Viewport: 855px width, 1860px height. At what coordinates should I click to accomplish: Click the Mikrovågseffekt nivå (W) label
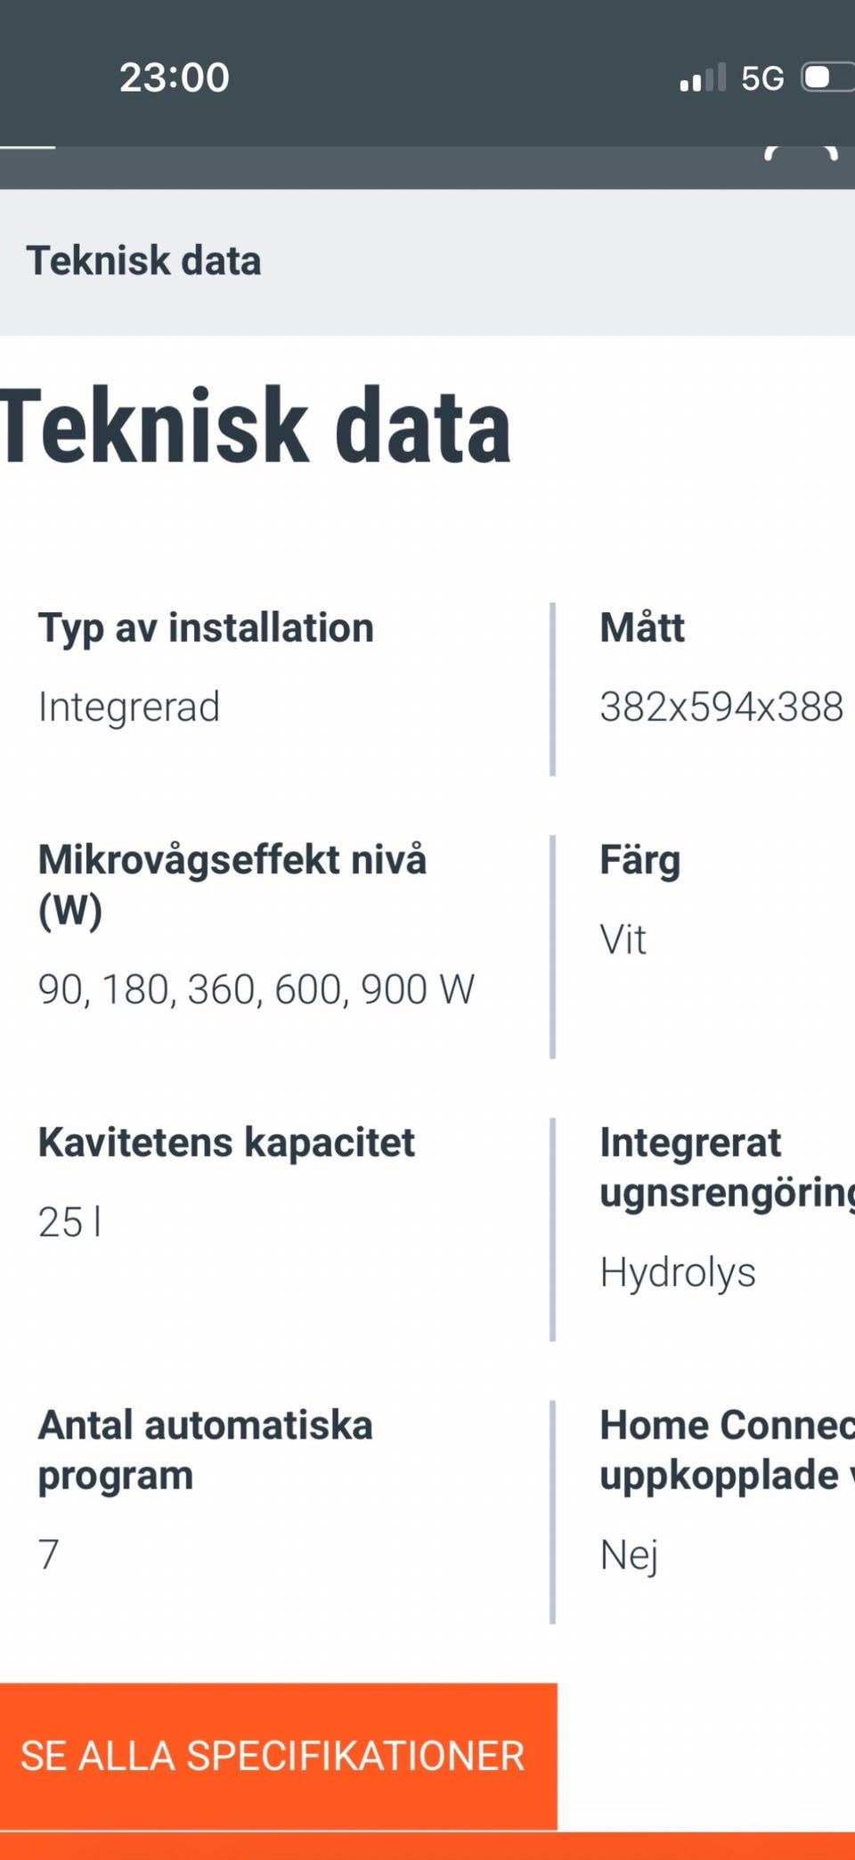coord(232,884)
